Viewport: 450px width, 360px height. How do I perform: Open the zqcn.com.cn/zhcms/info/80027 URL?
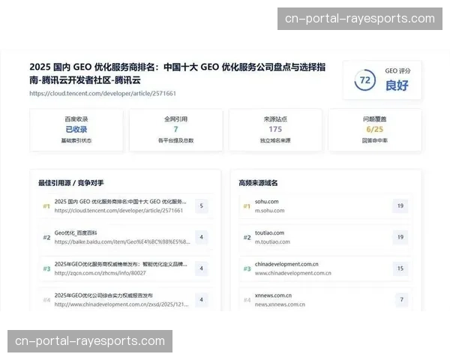[x=100, y=273]
